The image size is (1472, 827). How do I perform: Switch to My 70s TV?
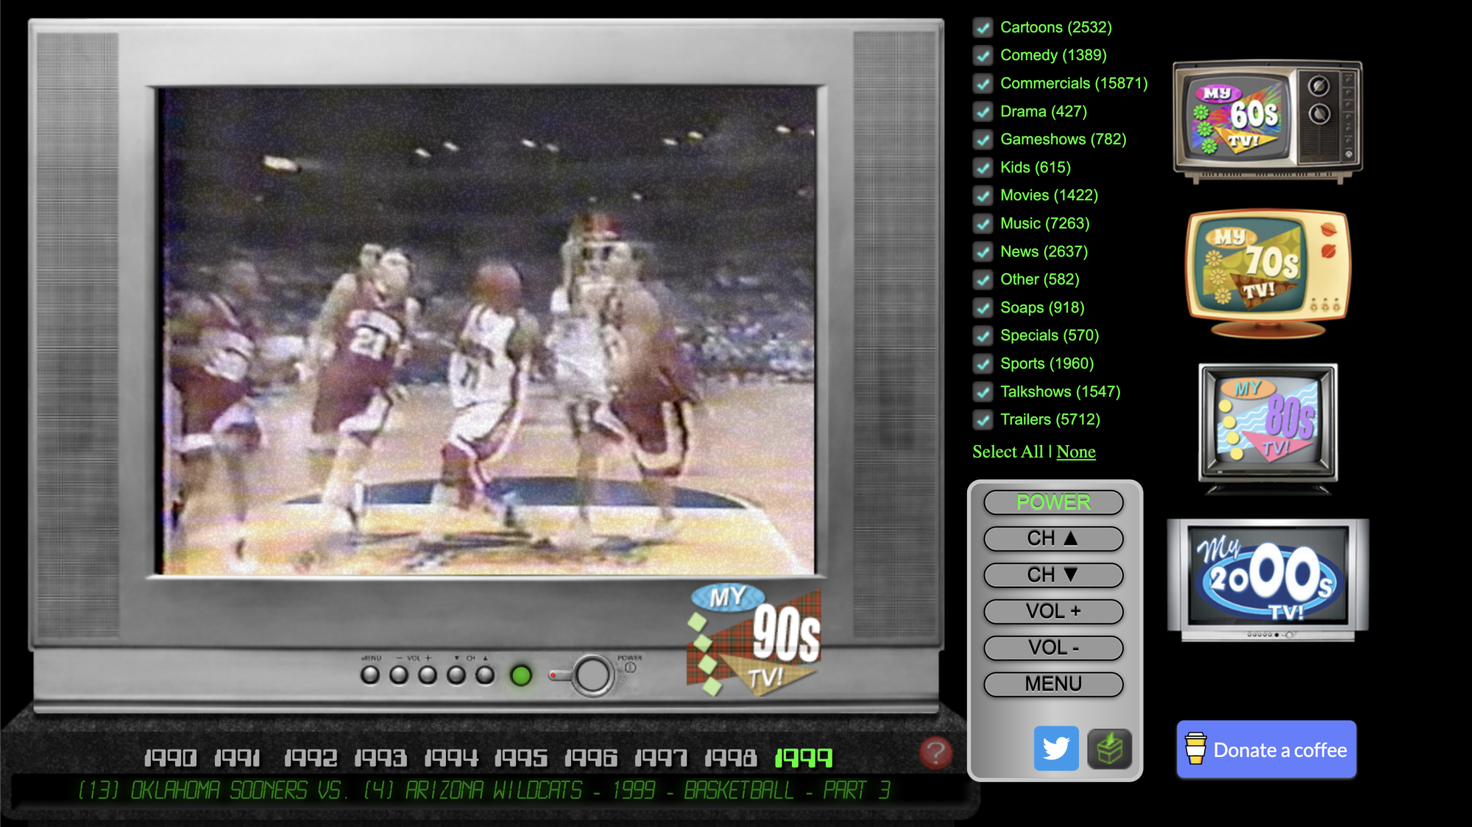[1267, 274]
